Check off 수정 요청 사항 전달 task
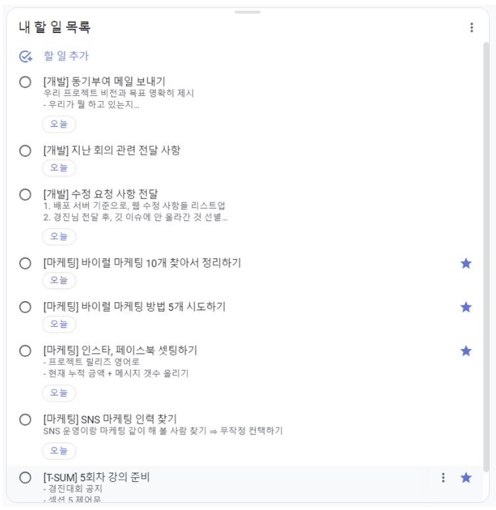 (x=25, y=195)
